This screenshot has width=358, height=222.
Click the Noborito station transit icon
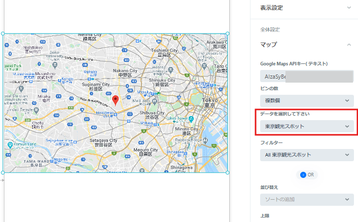[52, 161]
